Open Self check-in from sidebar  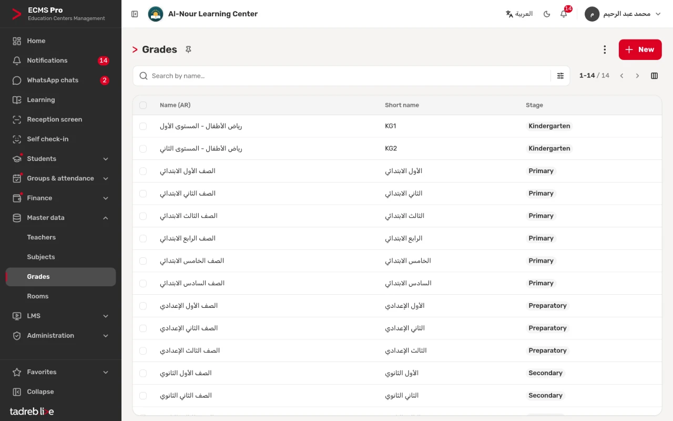(x=60, y=139)
